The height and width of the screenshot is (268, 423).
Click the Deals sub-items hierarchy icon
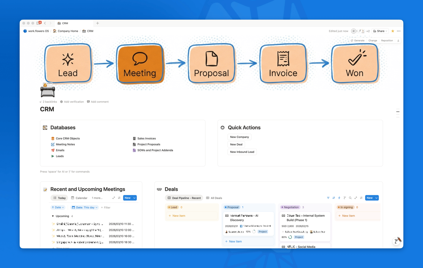345,198
